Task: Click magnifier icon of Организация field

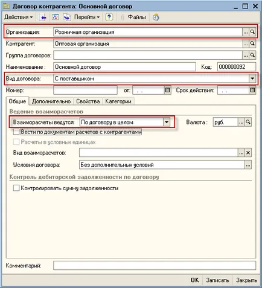Action: coord(252,32)
